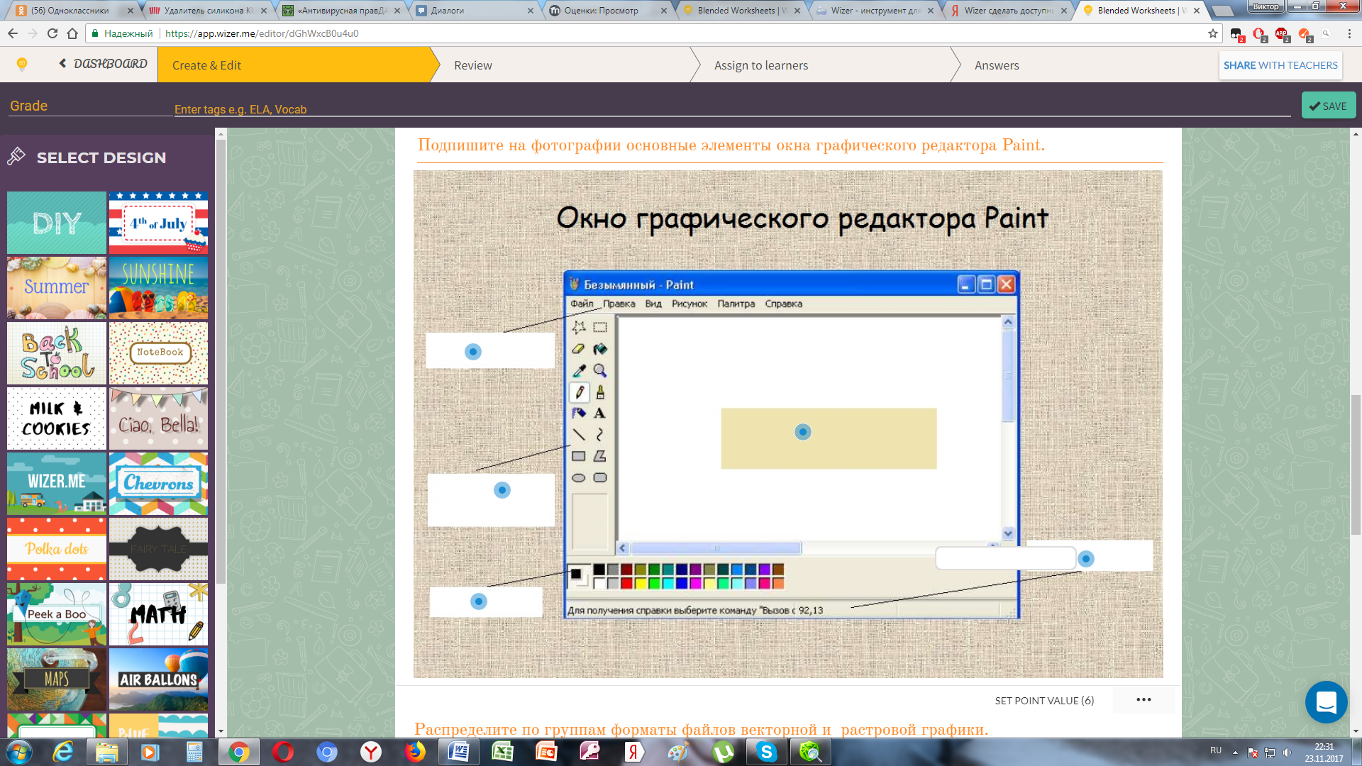Viewport: 1362px width, 766px height.
Task: Click the system tray volume icon
Action: 1287,752
